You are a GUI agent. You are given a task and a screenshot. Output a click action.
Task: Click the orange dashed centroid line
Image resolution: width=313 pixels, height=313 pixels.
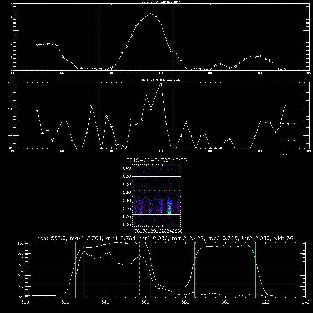click(x=139, y=269)
